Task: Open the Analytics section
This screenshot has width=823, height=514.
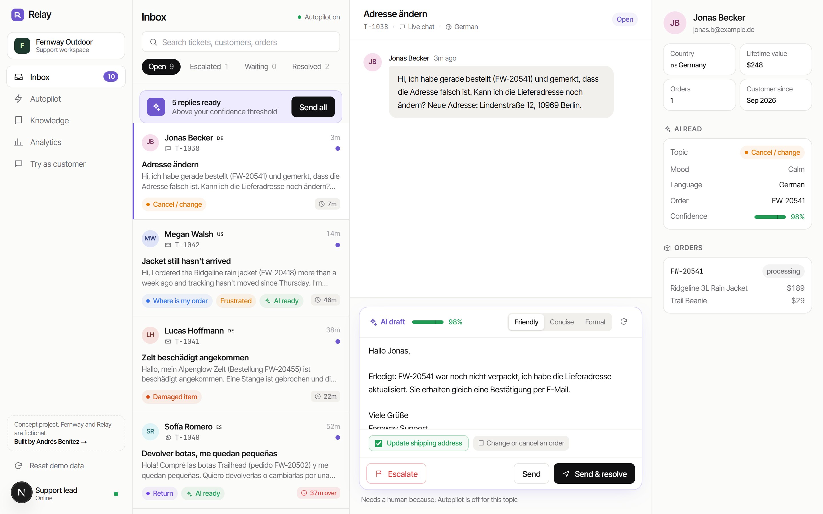Action: coord(66,142)
